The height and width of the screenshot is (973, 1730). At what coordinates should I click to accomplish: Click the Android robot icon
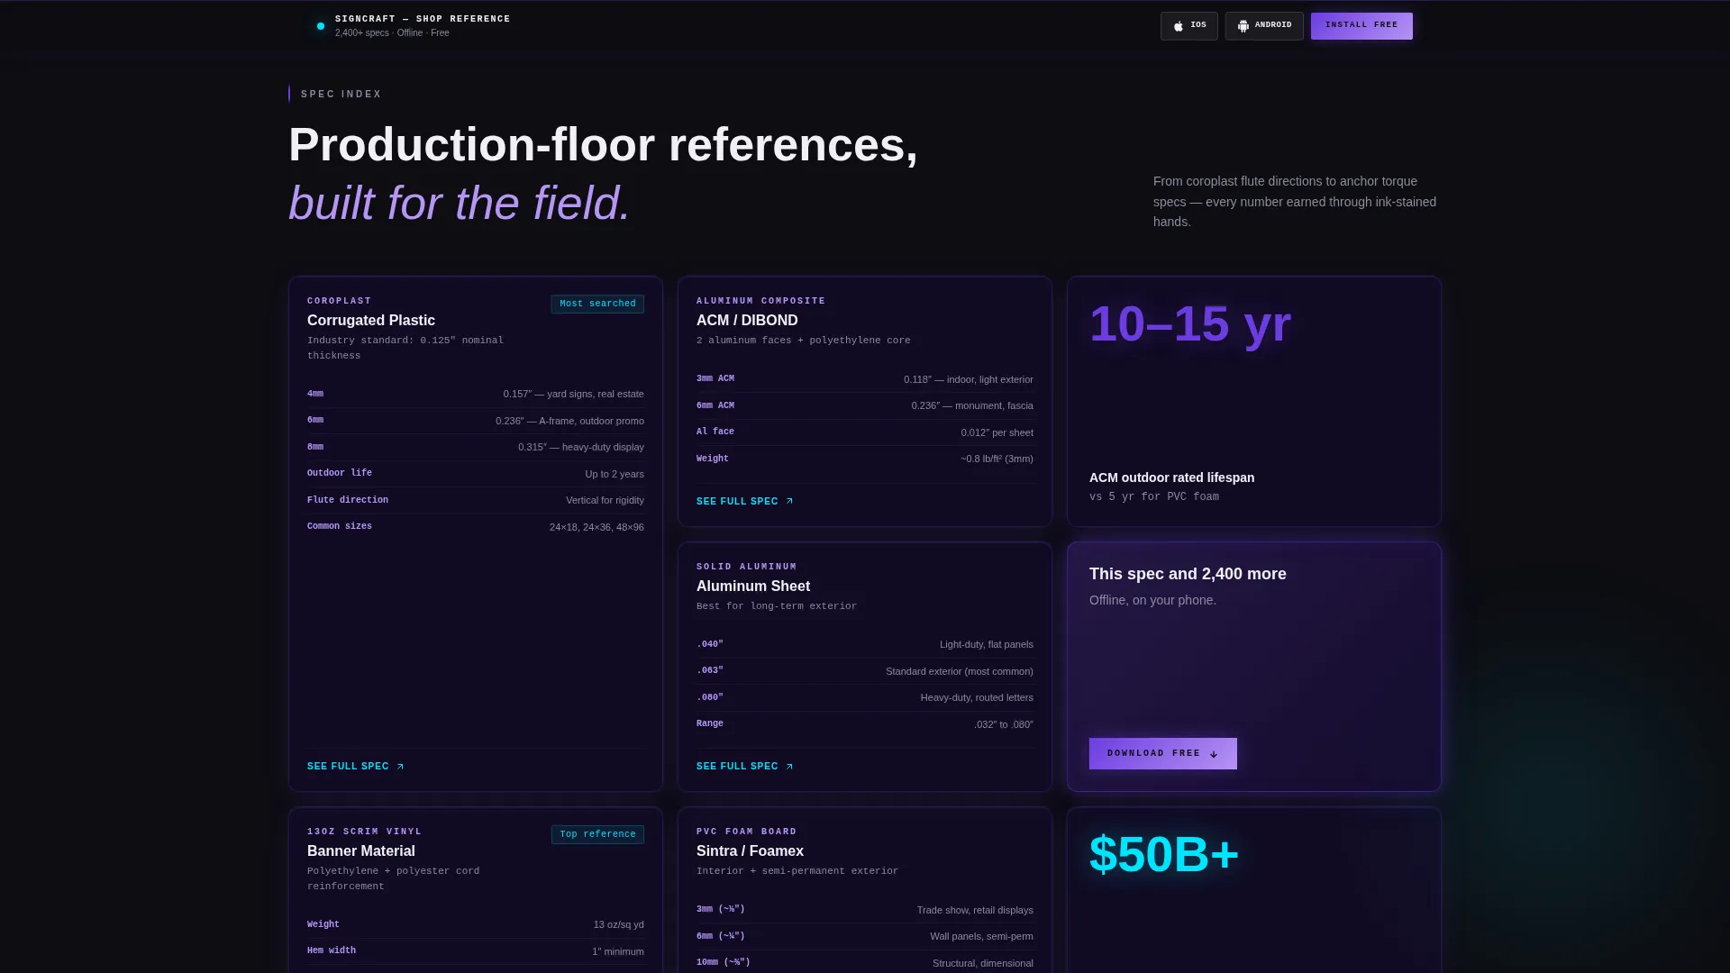coord(1243,26)
